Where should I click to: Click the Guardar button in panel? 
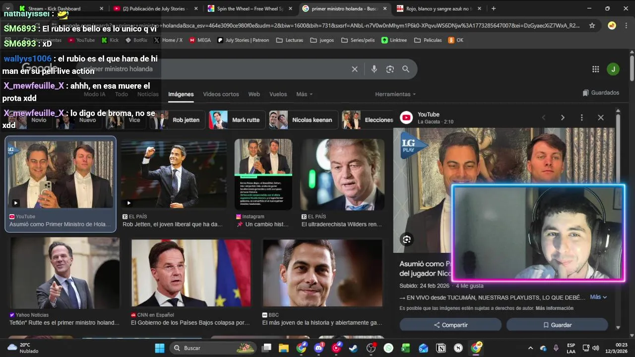557,325
